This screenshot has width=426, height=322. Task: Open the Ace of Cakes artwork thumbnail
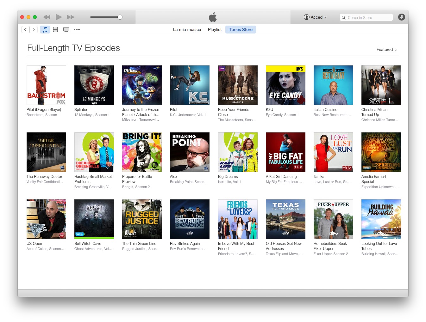[x=46, y=219]
